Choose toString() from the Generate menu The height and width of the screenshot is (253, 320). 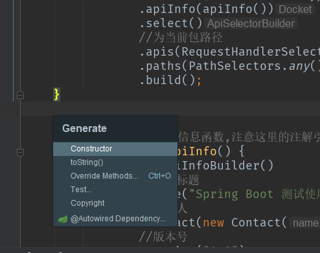(x=115, y=162)
